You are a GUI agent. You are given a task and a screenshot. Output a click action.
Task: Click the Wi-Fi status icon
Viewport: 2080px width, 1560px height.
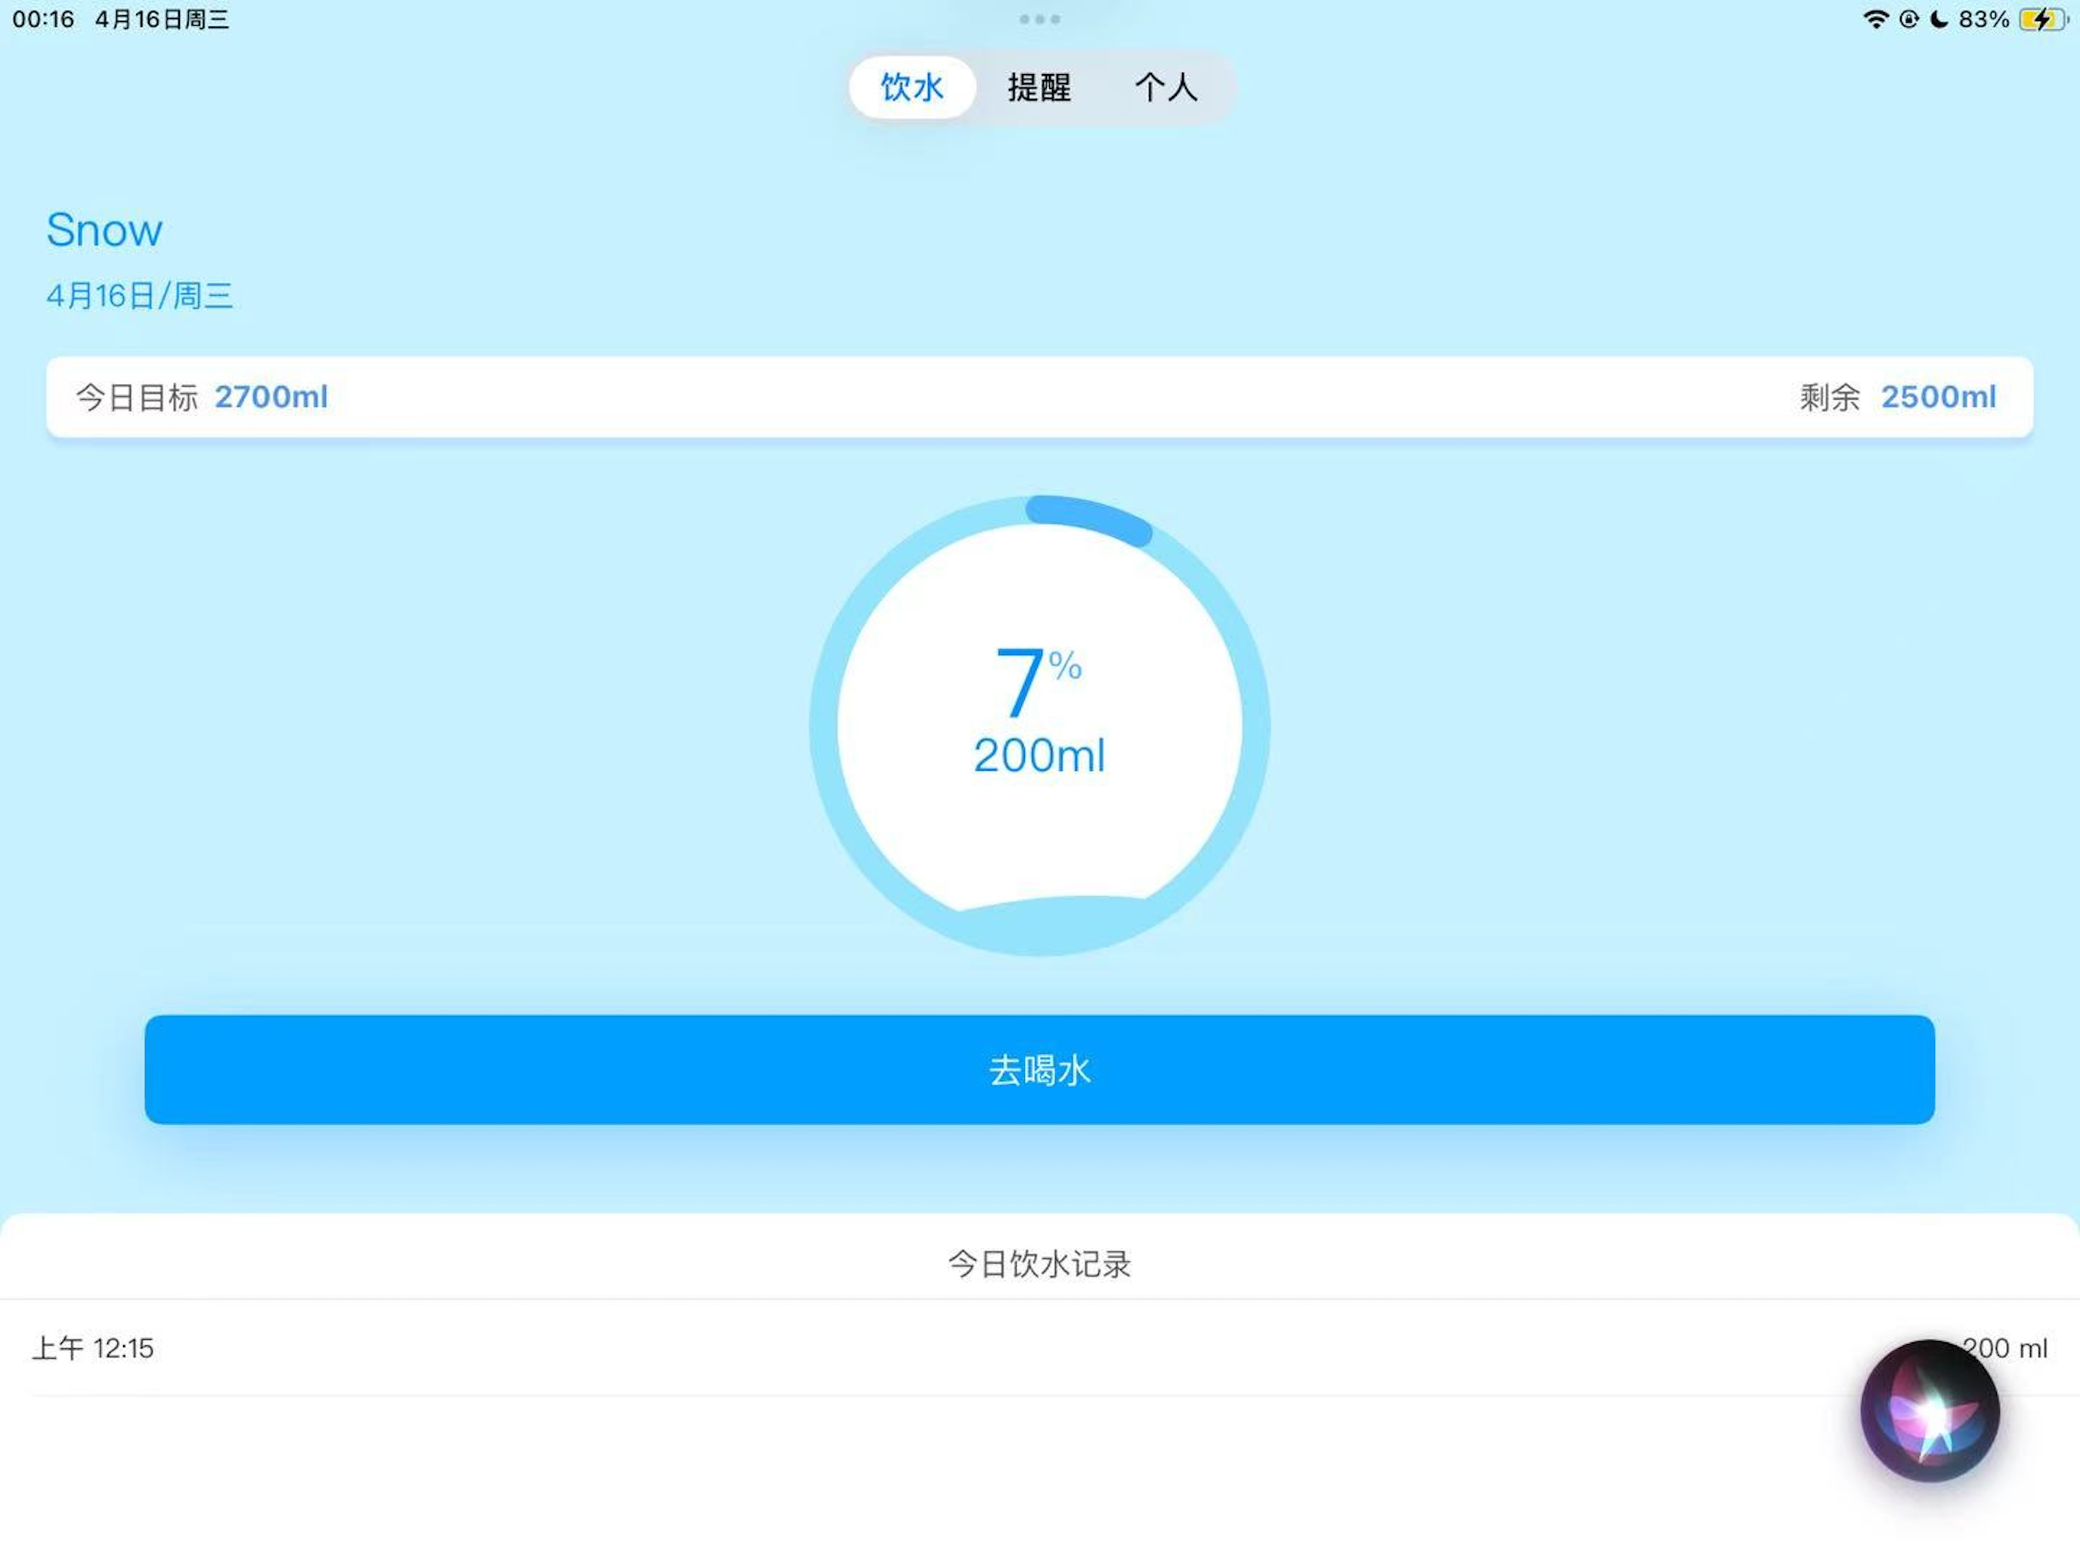[1875, 19]
